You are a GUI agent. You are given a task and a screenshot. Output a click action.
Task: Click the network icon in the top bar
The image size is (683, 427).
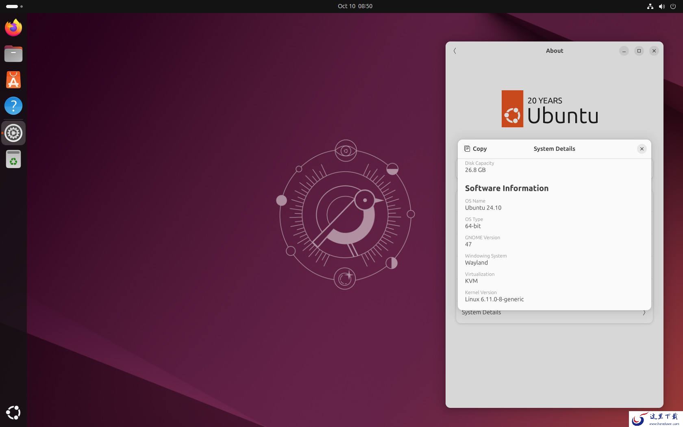point(650,6)
